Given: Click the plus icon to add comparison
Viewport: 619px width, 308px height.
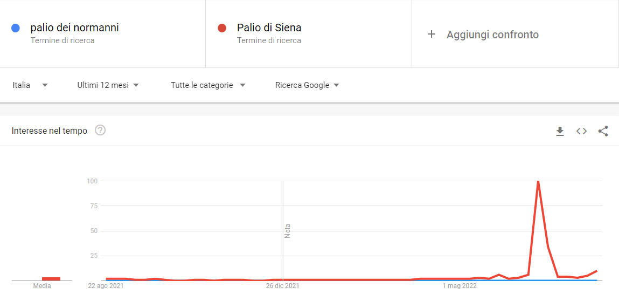Looking at the screenshot, I should 431,35.
